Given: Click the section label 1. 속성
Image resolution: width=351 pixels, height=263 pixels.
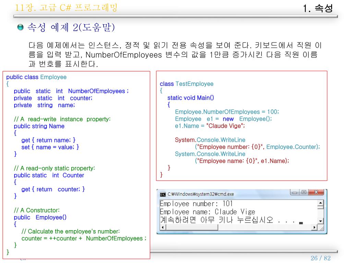Looking at the screenshot, I should (x=318, y=9).
